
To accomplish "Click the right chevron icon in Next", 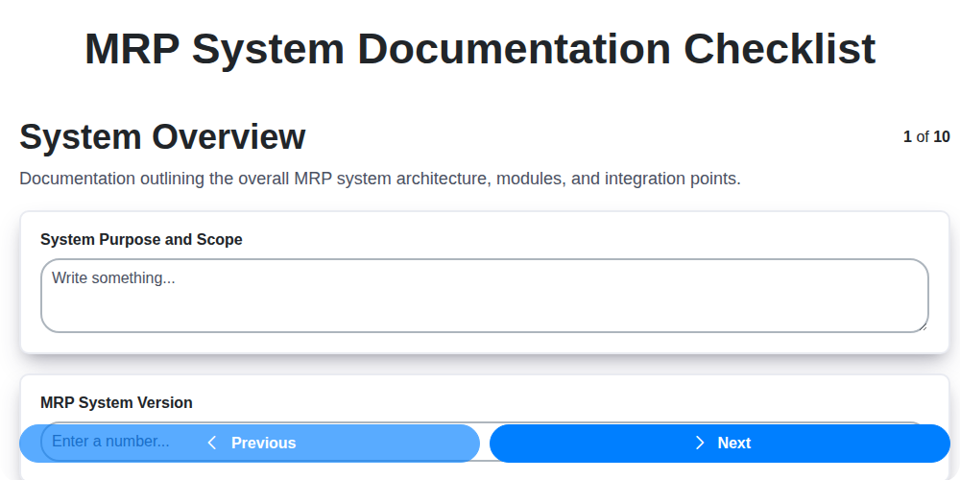I will coord(700,443).
